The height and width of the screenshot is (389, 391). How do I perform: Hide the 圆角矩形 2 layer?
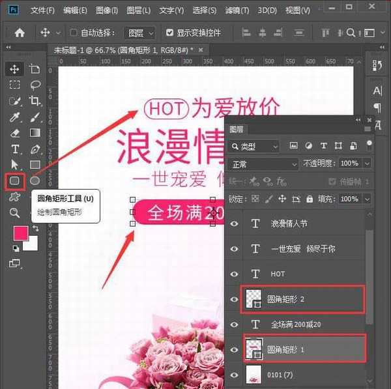[x=234, y=299]
